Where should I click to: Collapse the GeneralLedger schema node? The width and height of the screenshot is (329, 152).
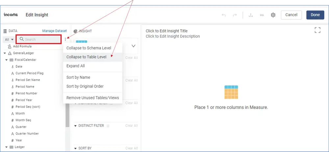click(x=5, y=53)
